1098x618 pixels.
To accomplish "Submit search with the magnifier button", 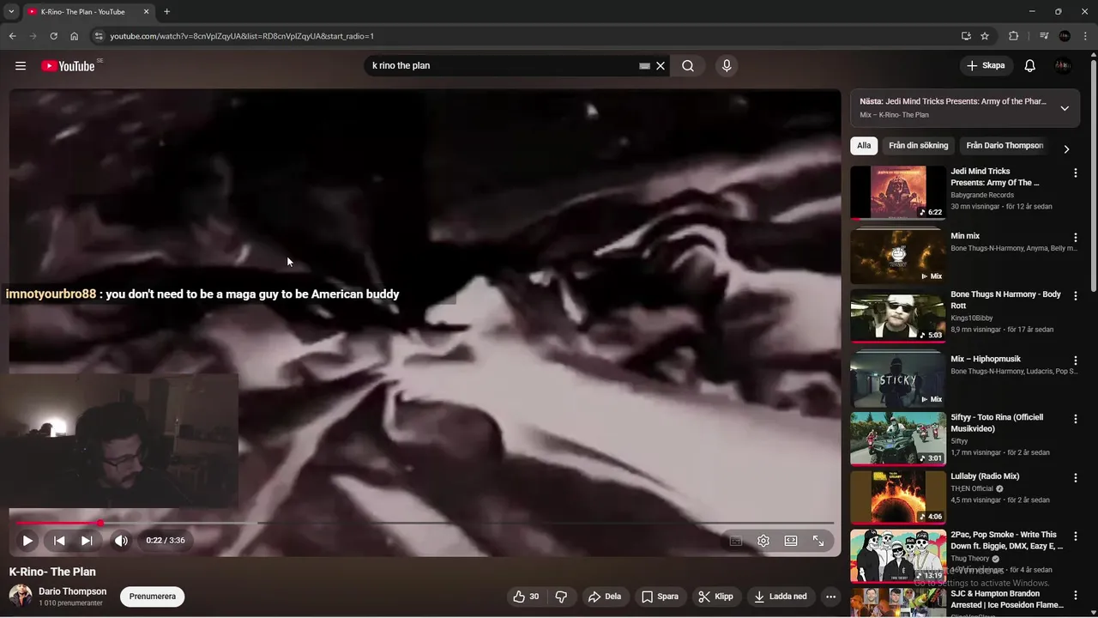I will tap(688, 66).
